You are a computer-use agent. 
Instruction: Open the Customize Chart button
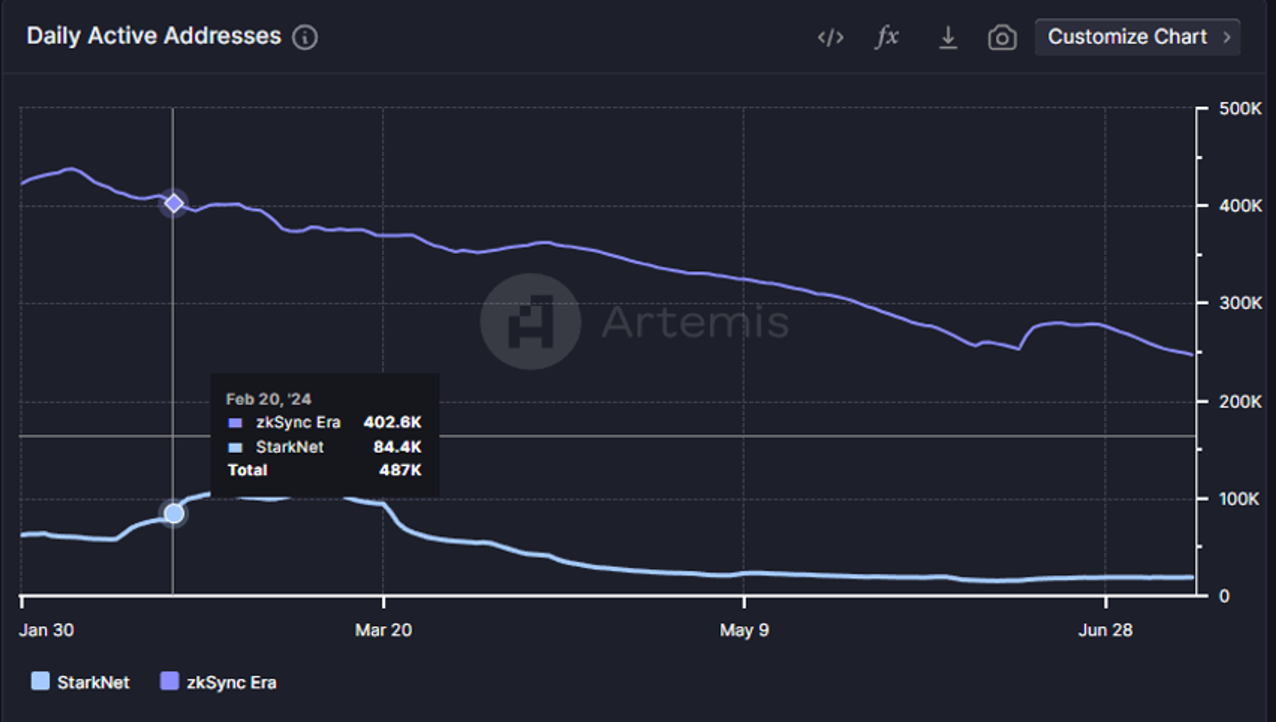(1137, 37)
